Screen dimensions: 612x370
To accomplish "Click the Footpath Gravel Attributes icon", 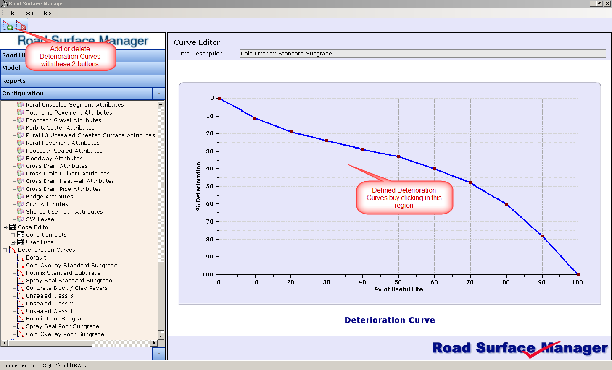I will 20,120.
